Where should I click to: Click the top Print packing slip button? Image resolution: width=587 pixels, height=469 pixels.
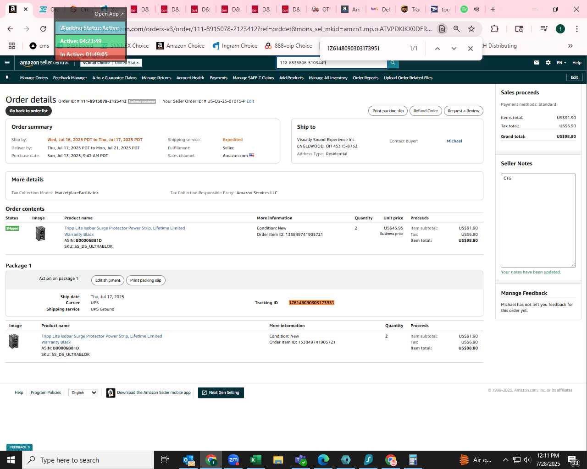click(x=388, y=111)
